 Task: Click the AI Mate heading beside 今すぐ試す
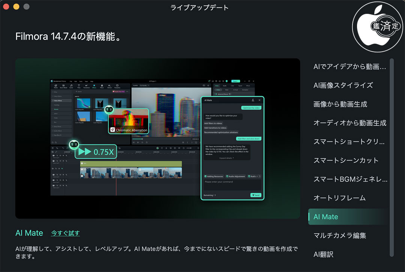29,233
